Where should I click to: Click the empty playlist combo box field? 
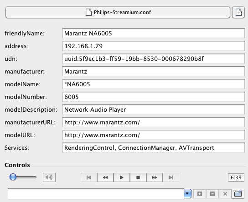tap(96, 194)
